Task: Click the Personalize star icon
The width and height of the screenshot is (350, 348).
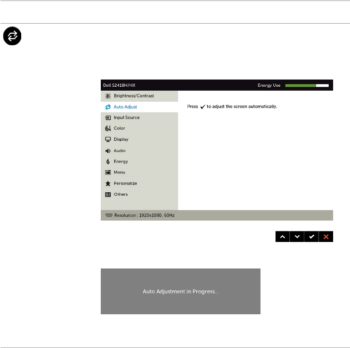Action: click(108, 184)
